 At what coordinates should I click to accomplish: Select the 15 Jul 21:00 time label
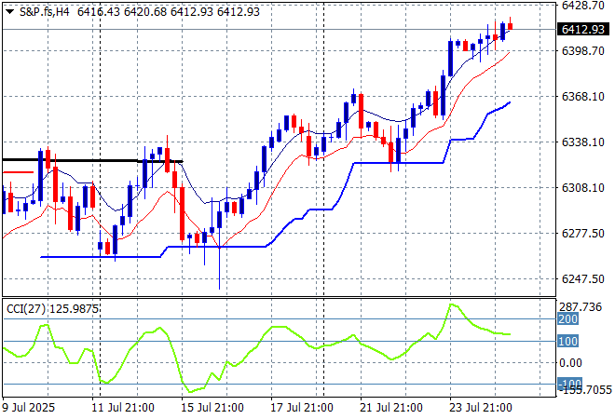212,408
